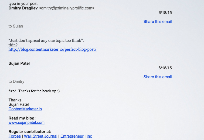Click the quoted 'Just don't spread' sentence
204x140 pixels.
pyautogui.click(x=46, y=40)
